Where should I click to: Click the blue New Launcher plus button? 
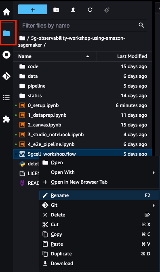coord(33,10)
